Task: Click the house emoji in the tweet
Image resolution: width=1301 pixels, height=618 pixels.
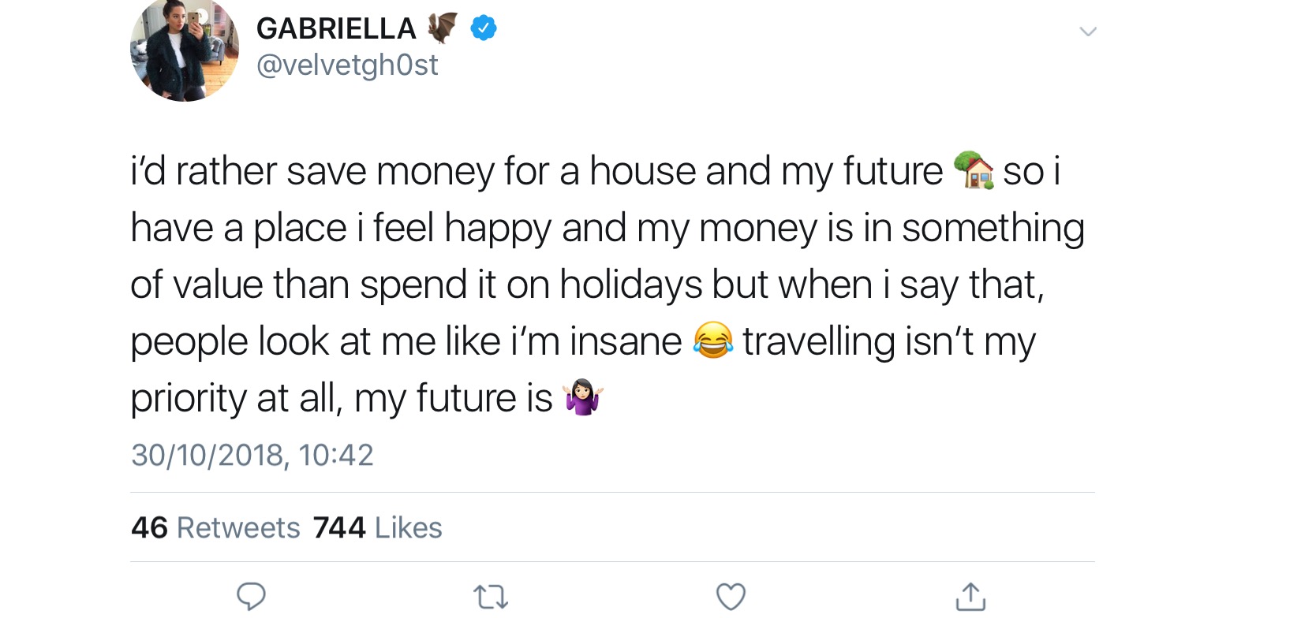Action: (x=974, y=170)
